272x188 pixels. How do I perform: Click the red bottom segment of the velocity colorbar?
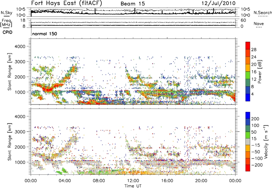[x=248, y=168]
